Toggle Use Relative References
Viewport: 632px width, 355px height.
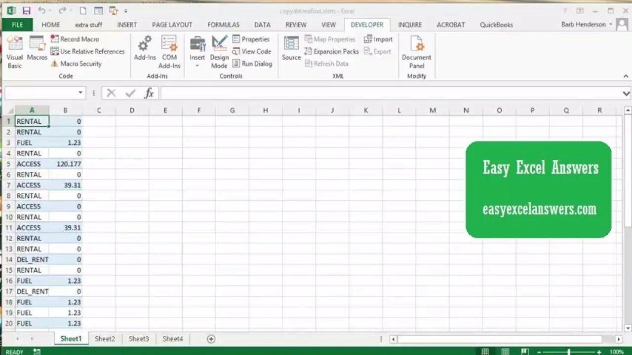click(87, 51)
